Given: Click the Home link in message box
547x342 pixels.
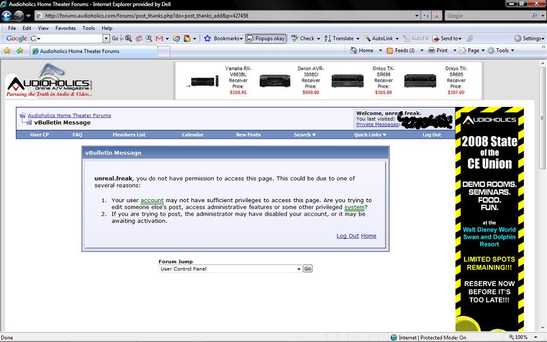Looking at the screenshot, I should 368,236.
